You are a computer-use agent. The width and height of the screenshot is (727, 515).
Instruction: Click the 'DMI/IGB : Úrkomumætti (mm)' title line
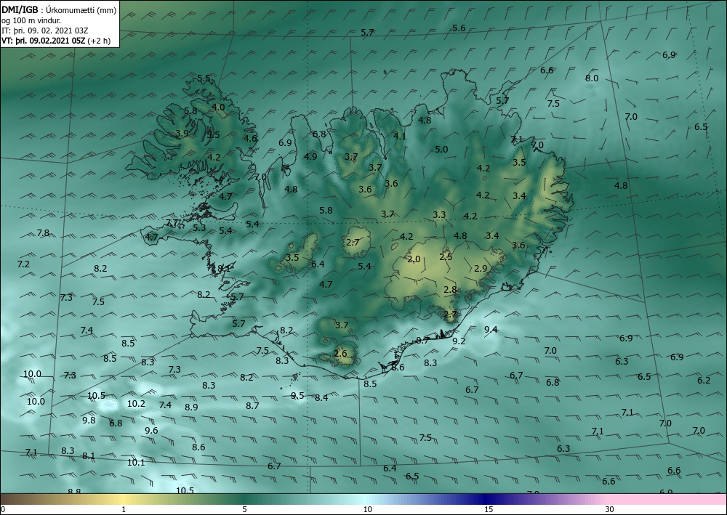59,9
